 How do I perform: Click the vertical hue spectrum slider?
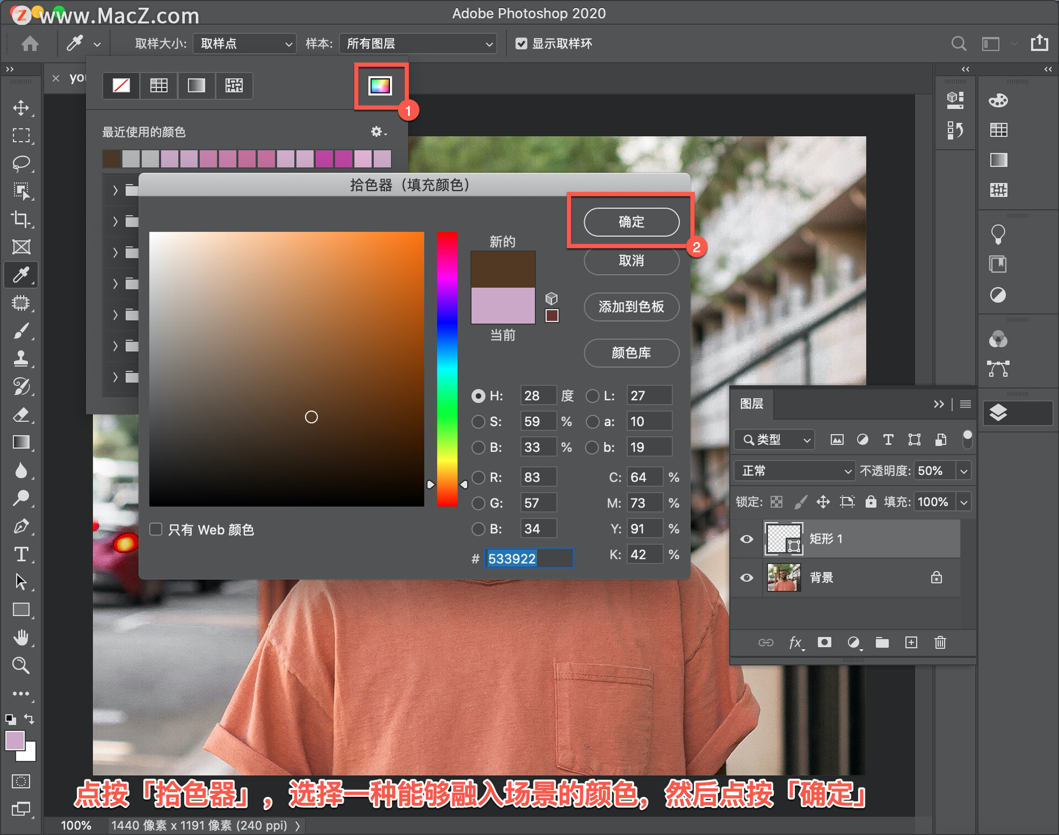(x=447, y=369)
